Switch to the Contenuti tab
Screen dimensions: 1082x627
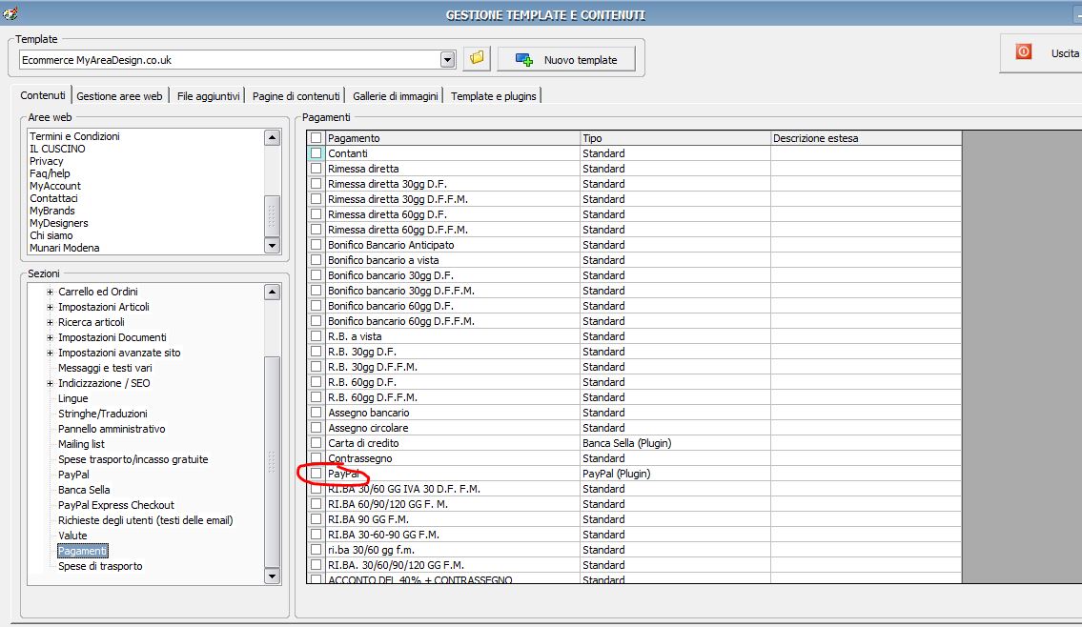click(42, 95)
